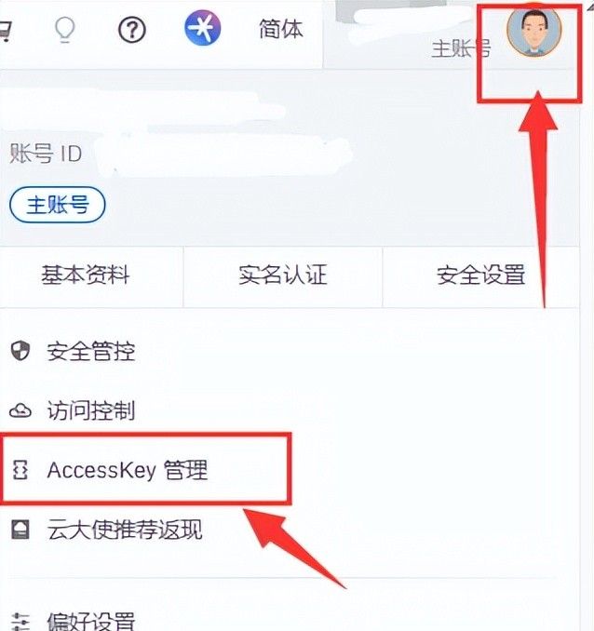594x631 pixels.
Task: Click the shield icon beside 安全管控
Action: 20,351
